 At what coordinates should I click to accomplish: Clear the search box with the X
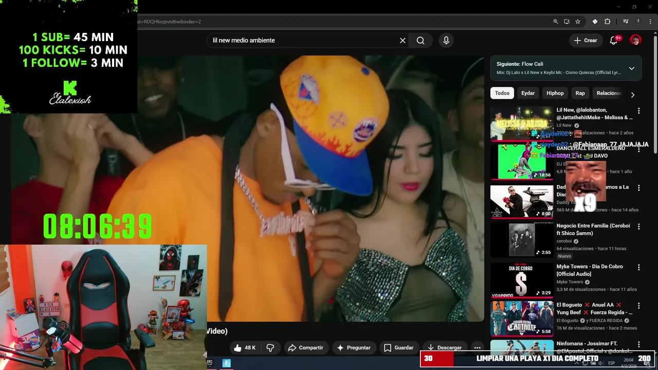(x=403, y=41)
